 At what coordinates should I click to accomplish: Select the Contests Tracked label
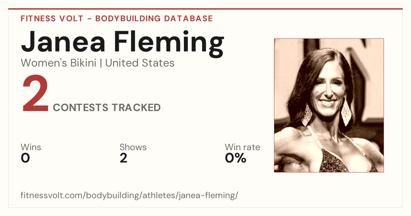[x=107, y=108]
